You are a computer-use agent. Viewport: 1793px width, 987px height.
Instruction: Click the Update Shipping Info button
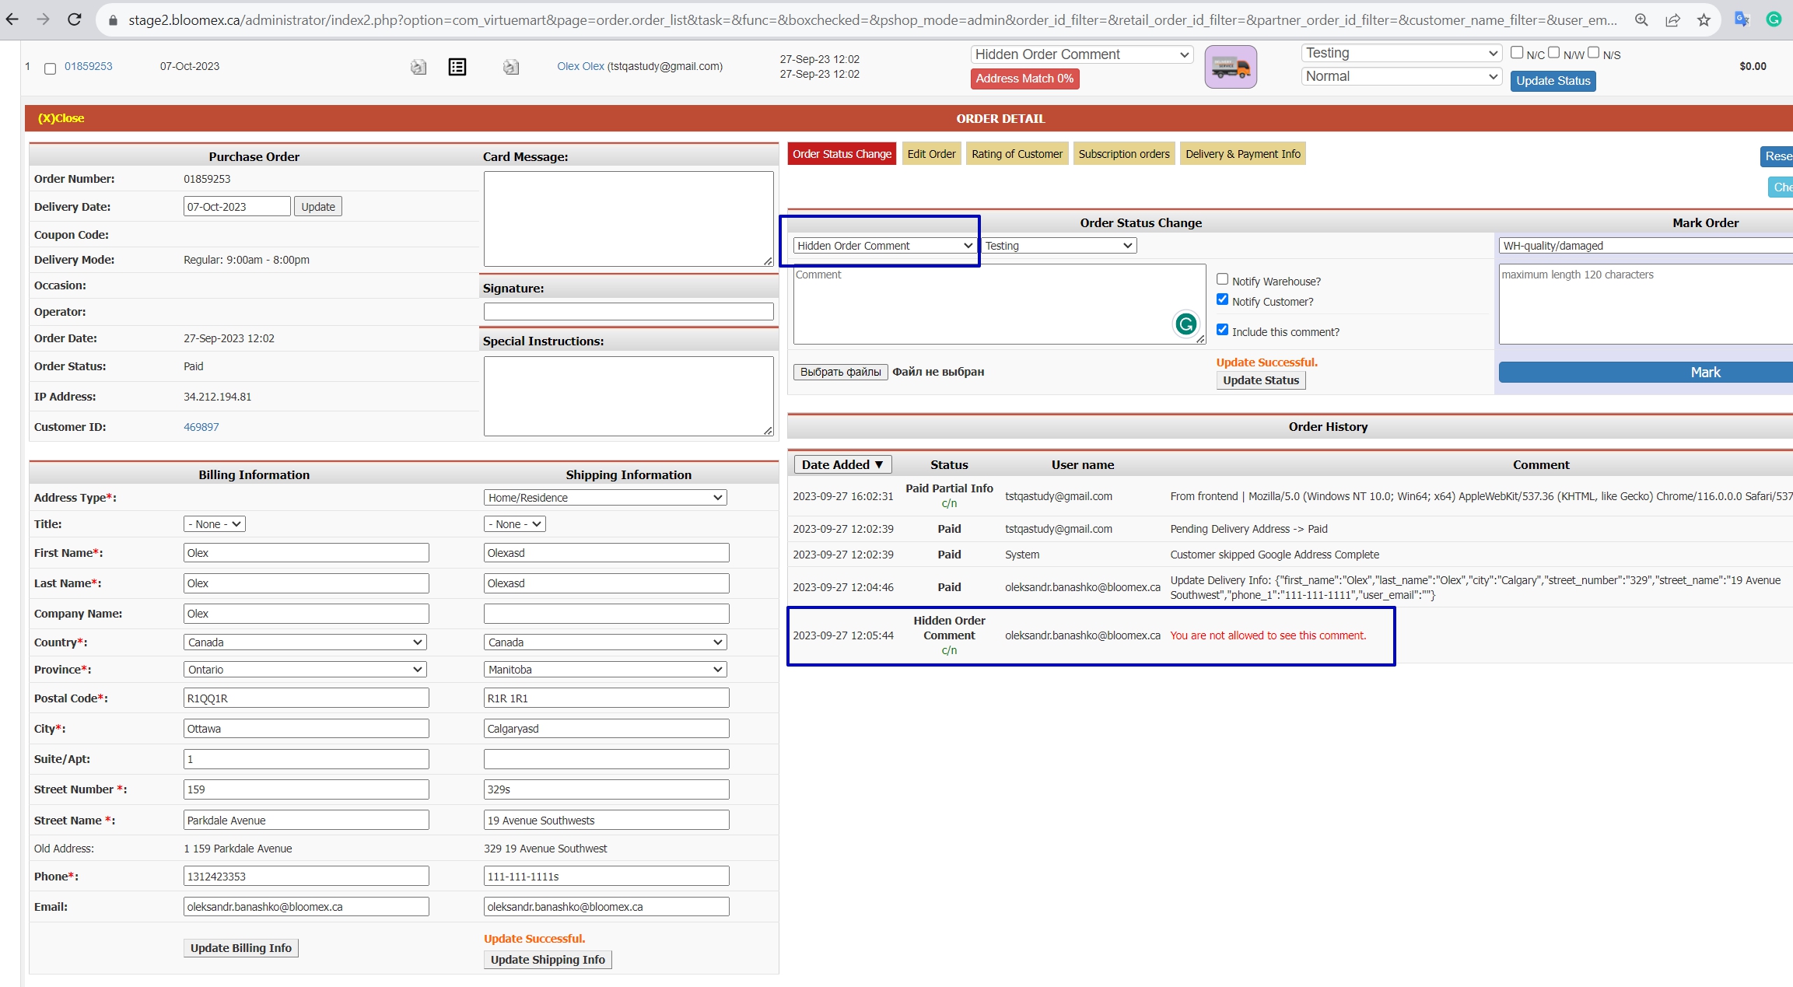[548, 960]
